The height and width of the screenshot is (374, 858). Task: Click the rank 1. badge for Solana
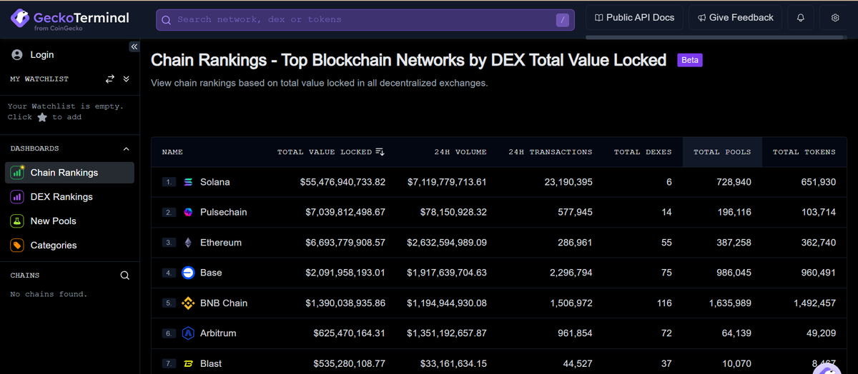point(169,182)
